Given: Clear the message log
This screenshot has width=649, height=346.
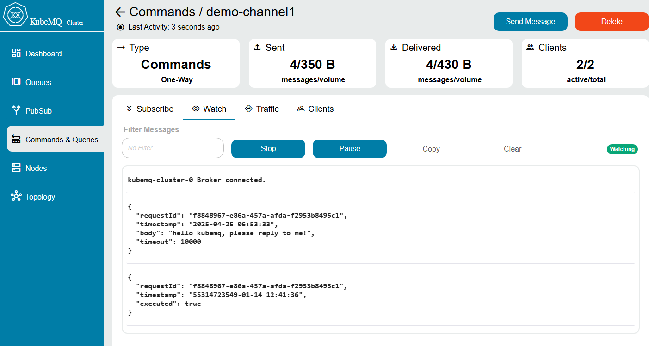Looking at the screenshot, I should (x=512, y=149).
